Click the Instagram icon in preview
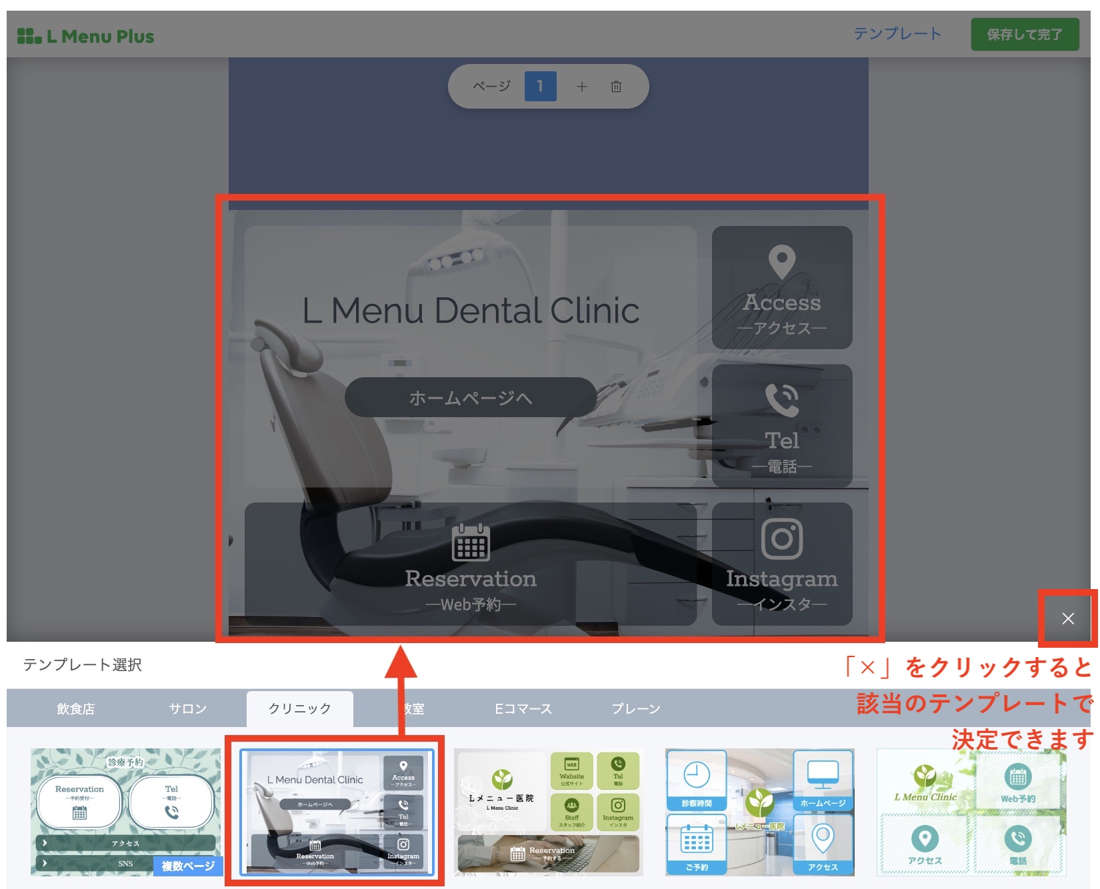This screenshot has height=889, width=1100. tap(782, 538)
